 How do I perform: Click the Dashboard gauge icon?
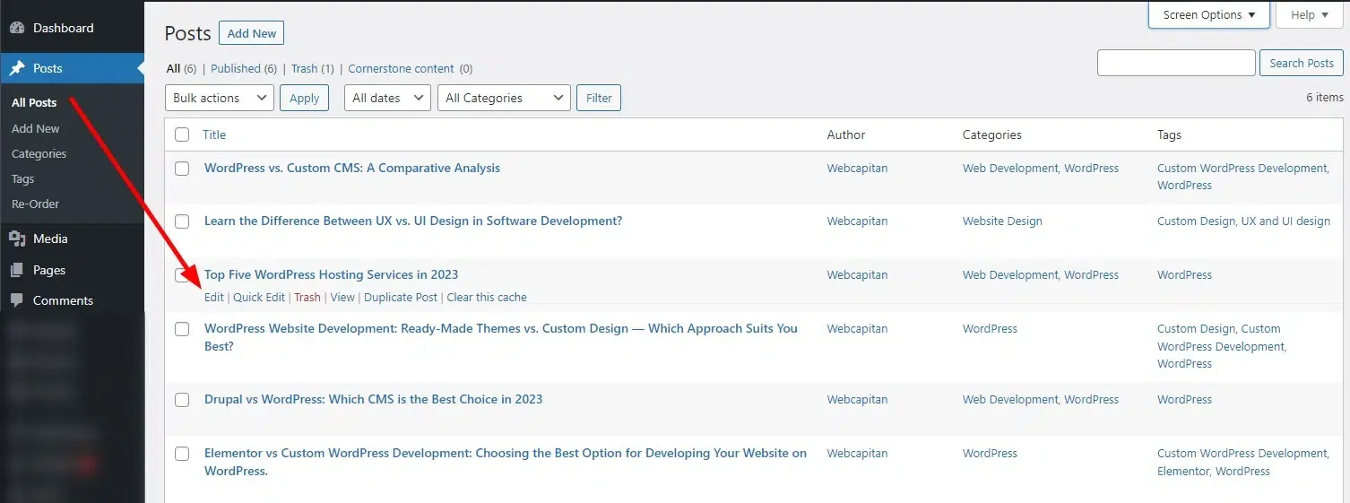click(17, 28)
